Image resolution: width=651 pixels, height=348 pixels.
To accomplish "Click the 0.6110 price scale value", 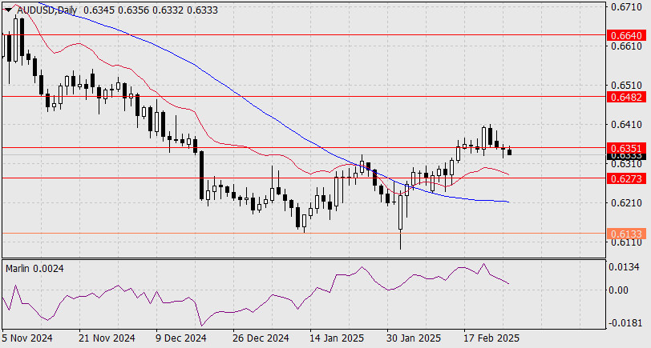I will (x=625, y=242).
